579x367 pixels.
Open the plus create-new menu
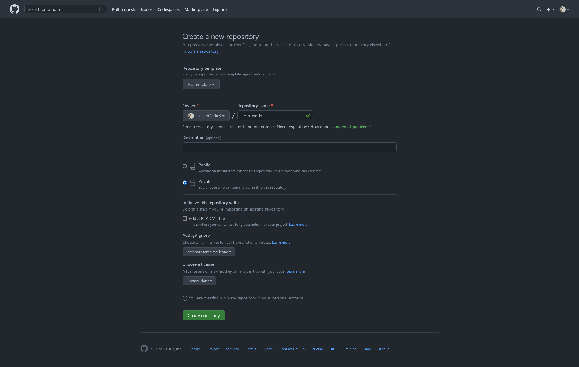point(550,10)
